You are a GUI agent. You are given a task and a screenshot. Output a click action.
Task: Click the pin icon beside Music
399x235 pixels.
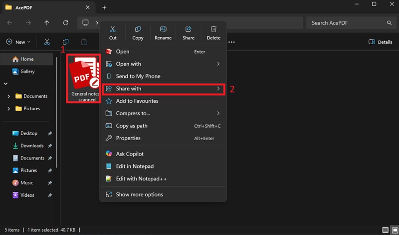pos(50,183)
